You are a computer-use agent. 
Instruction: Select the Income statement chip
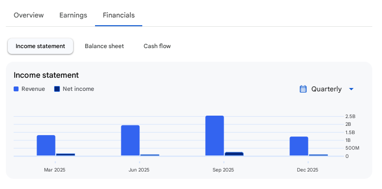[x=40, y=46]
